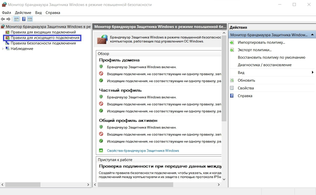Viewport: 316px width, 195px height.
Task: Open Свойства брандмауэра Защитника Windows link
Action: (x=143, y=151)
